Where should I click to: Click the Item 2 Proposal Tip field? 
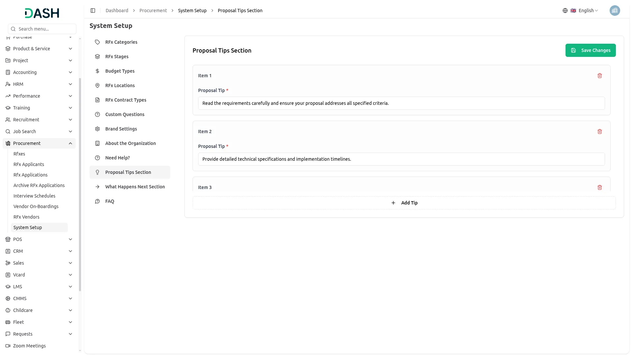click(401, 159)
